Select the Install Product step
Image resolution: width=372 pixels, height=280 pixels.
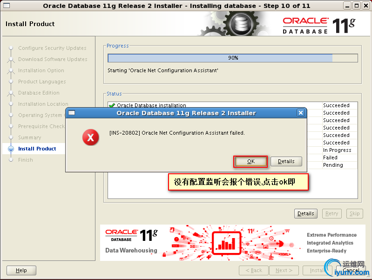click(x=37, y=149)
